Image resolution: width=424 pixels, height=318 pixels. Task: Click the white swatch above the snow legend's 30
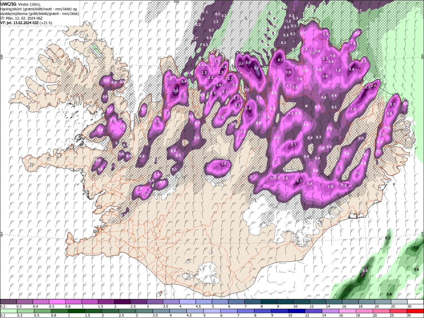[416, 302]
